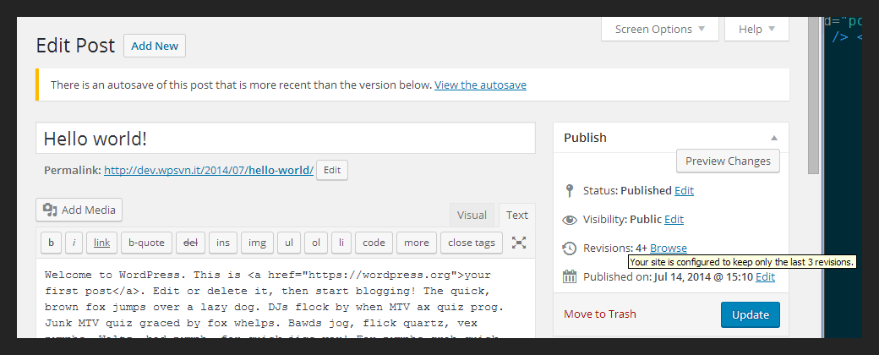
Task: Click into the Hello world! title field
Action: point(286,138)
